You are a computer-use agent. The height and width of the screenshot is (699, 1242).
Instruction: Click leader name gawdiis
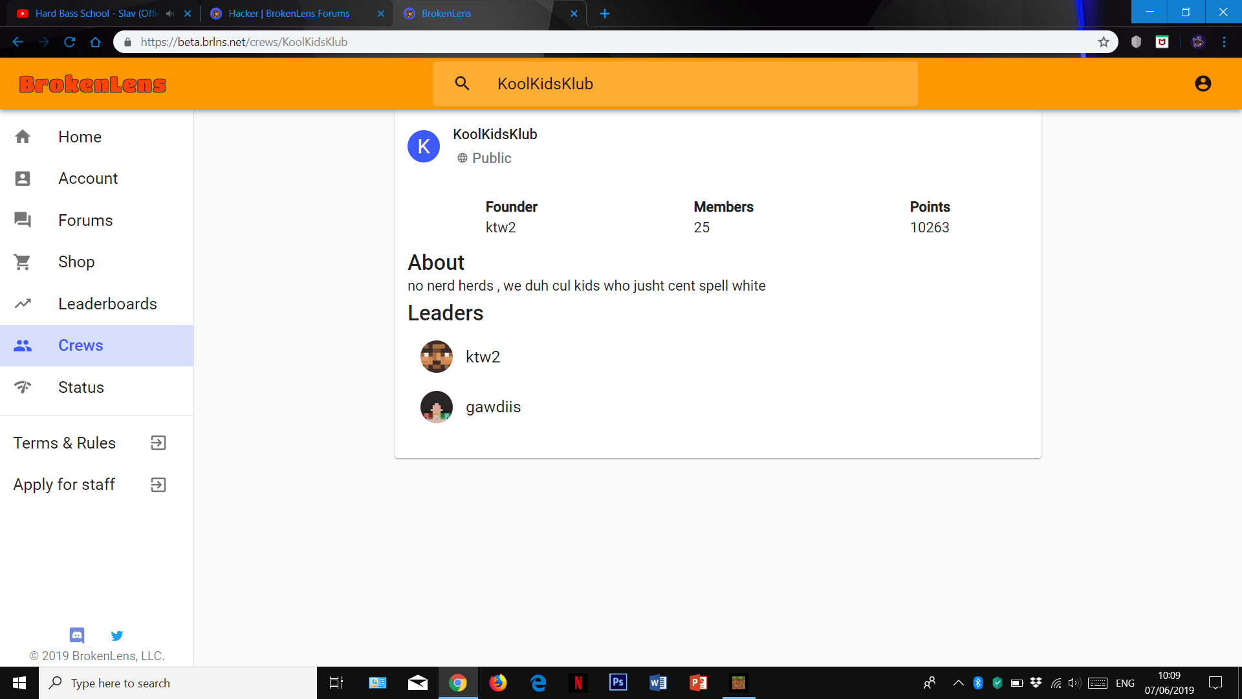(493, 407)
